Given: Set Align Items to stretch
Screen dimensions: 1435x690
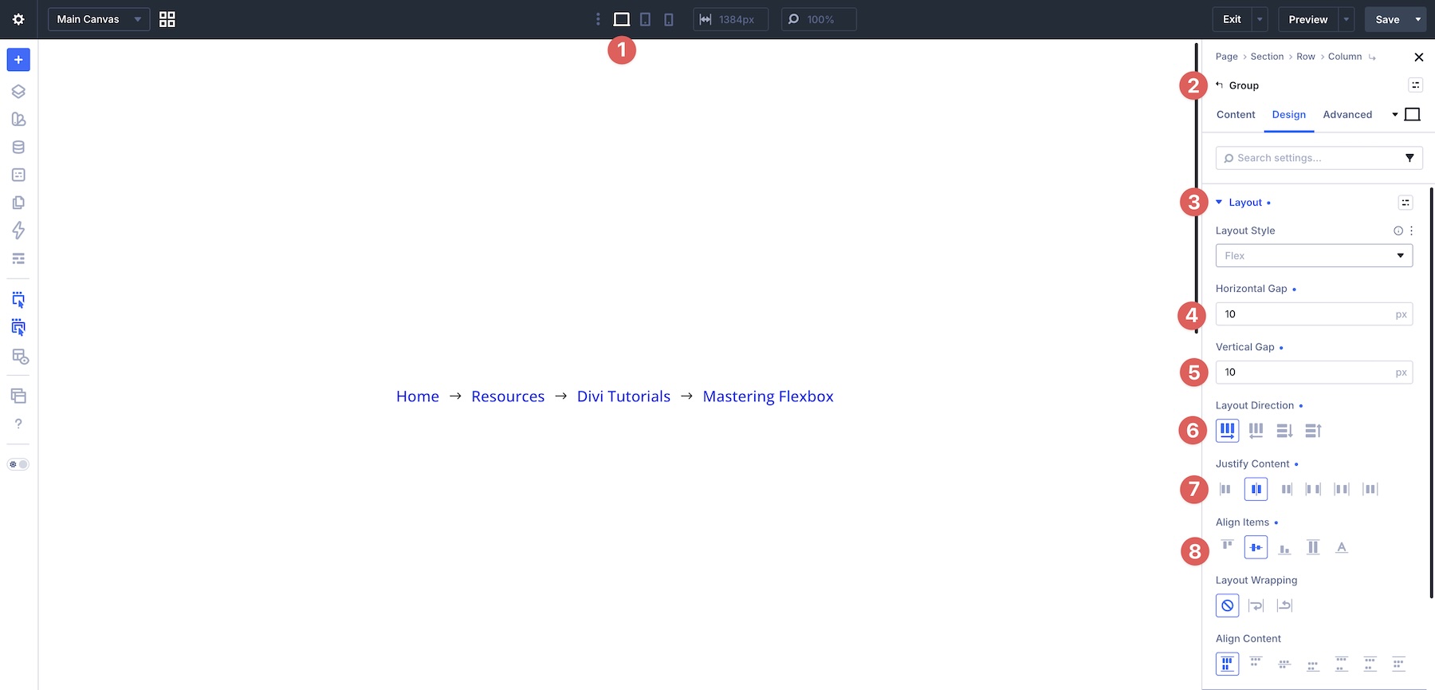Looking at the screenshot, I should (x=1313, y=547).
